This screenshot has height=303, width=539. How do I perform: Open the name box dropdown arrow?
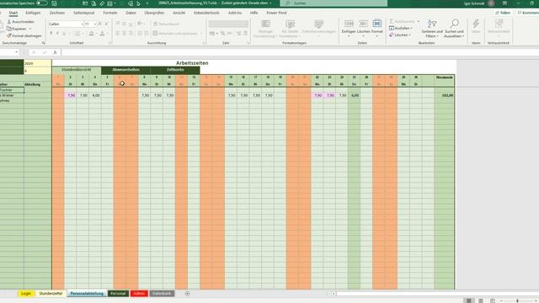17,52
